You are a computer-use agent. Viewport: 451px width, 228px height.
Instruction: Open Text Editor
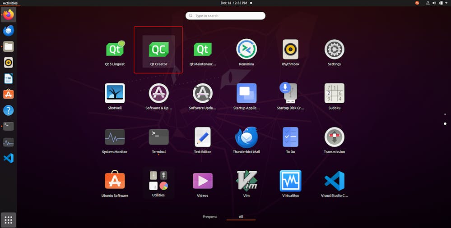click(x=203, y=141)
